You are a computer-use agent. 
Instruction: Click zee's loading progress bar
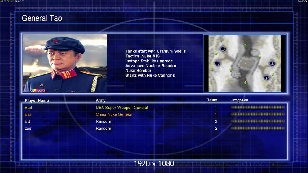click(258, 128)
